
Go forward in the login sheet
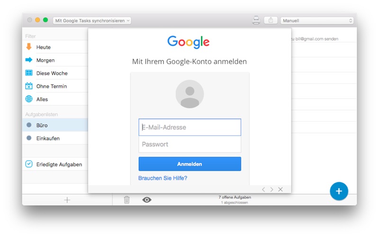click(x=271, y=189)
